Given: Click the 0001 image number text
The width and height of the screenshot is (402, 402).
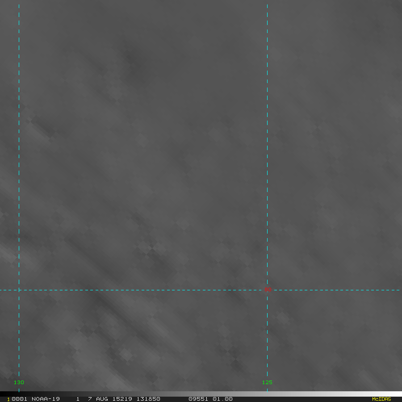Looking at the screenshot, I should tap(19, 399).
